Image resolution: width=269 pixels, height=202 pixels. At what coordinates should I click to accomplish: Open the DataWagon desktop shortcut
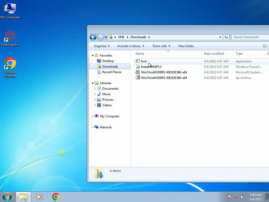coord(10,38)
